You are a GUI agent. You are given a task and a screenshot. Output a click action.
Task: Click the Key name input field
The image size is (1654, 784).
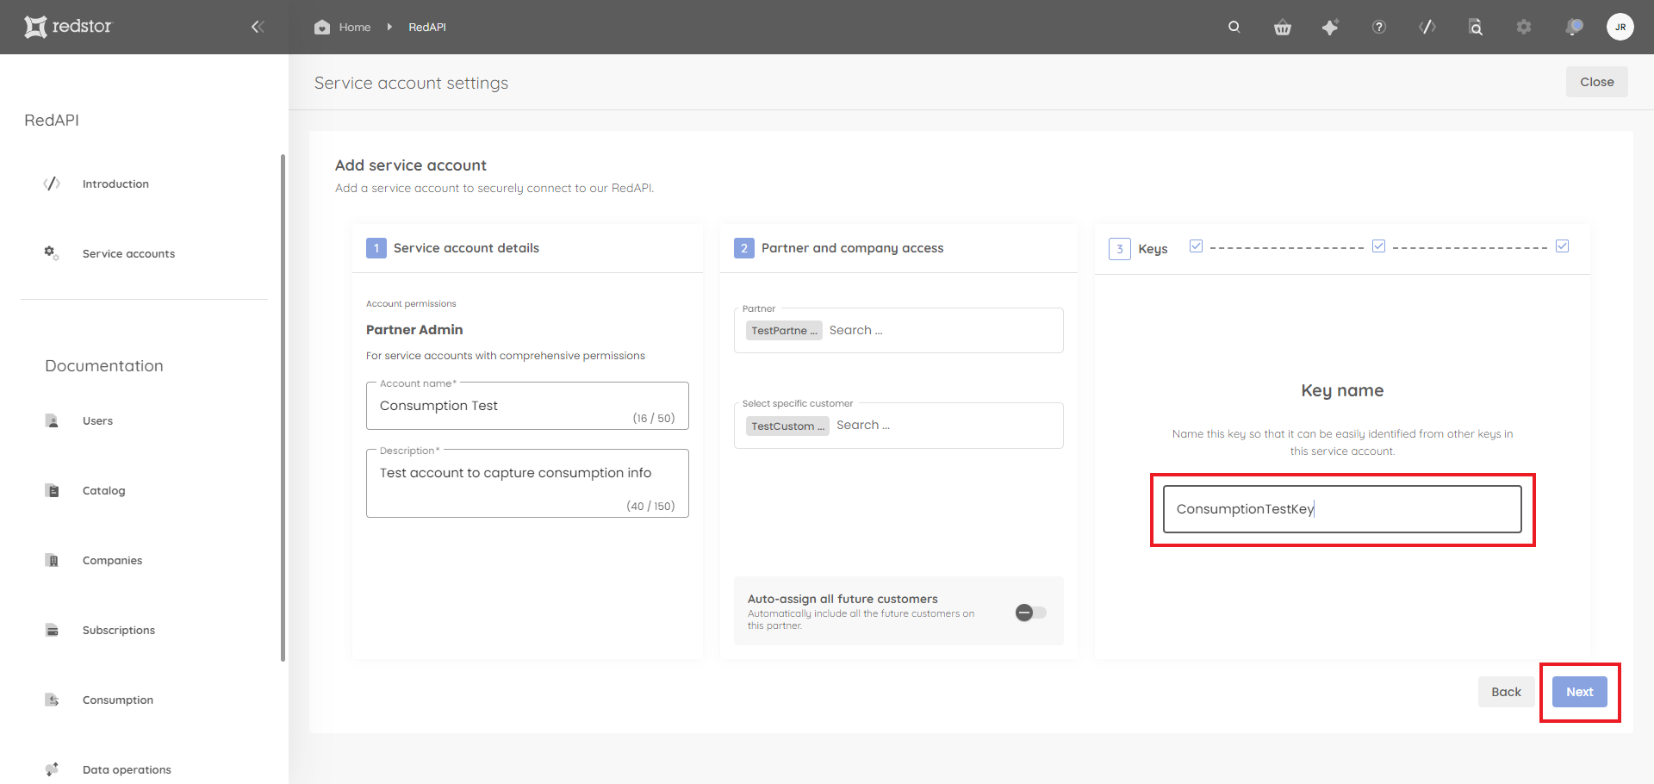pyautogui.click(x=1342, y=509)
